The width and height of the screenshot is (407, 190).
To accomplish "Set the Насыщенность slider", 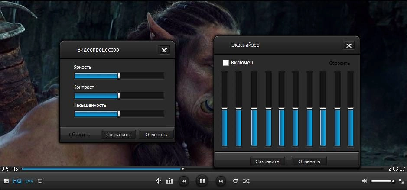I will pyautogui.click(x=119, y=114).
